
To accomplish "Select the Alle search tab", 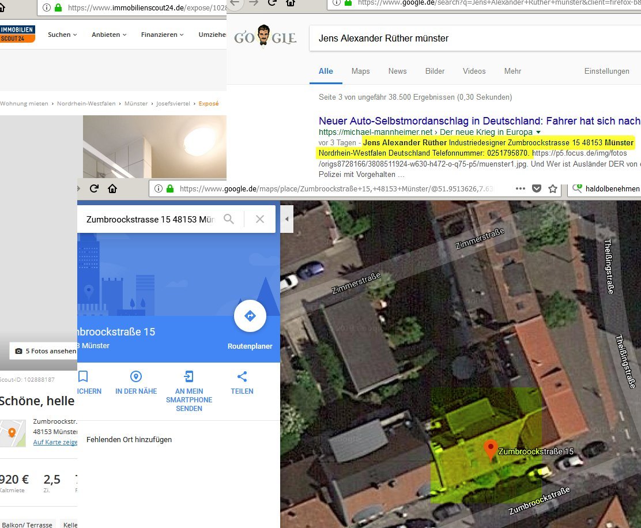I will click(326, 71).
